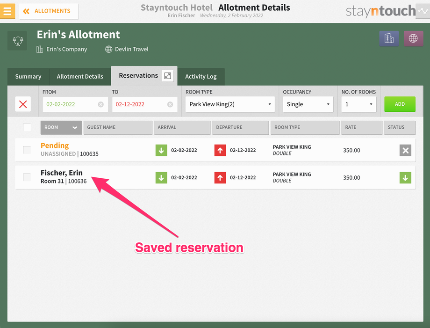This screenshot has height=328, width=430.
Task: Sort by RATE column header
Action: (362, 128)
